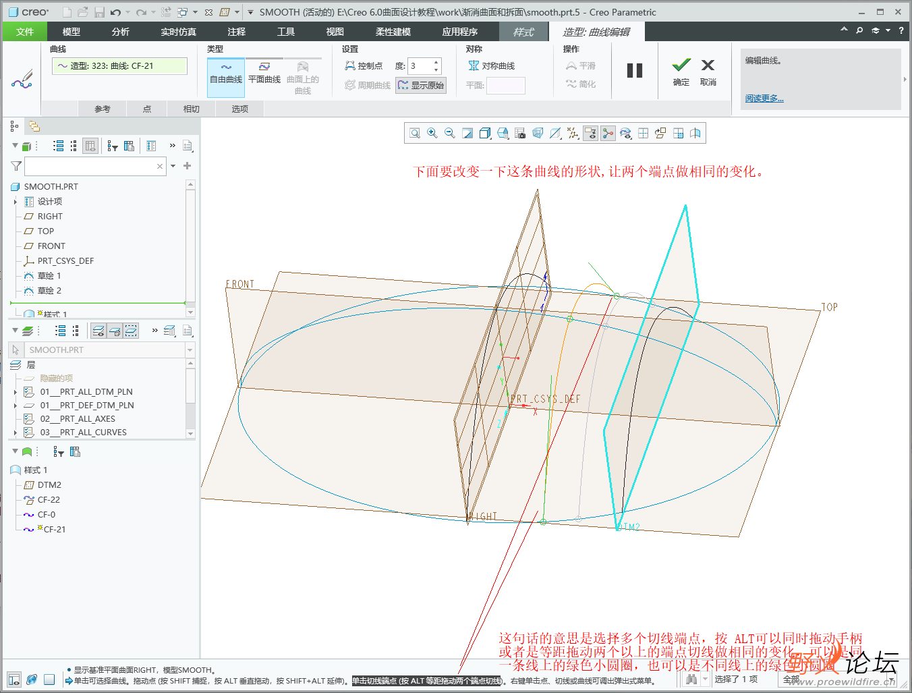Toggle the Symmetric Curve (对称曲线) option
912x693 pixels.
pos(492,65)
